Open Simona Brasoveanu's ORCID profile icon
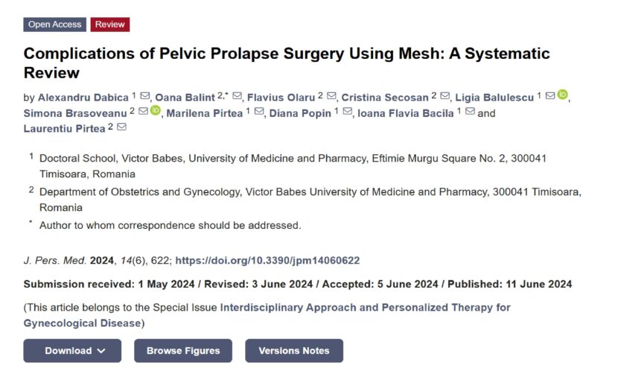 pyautogui.click(x=155, y=111)
